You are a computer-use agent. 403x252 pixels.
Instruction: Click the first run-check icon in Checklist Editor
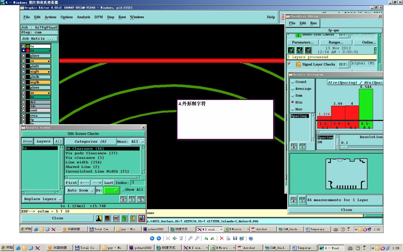(291, 50)
